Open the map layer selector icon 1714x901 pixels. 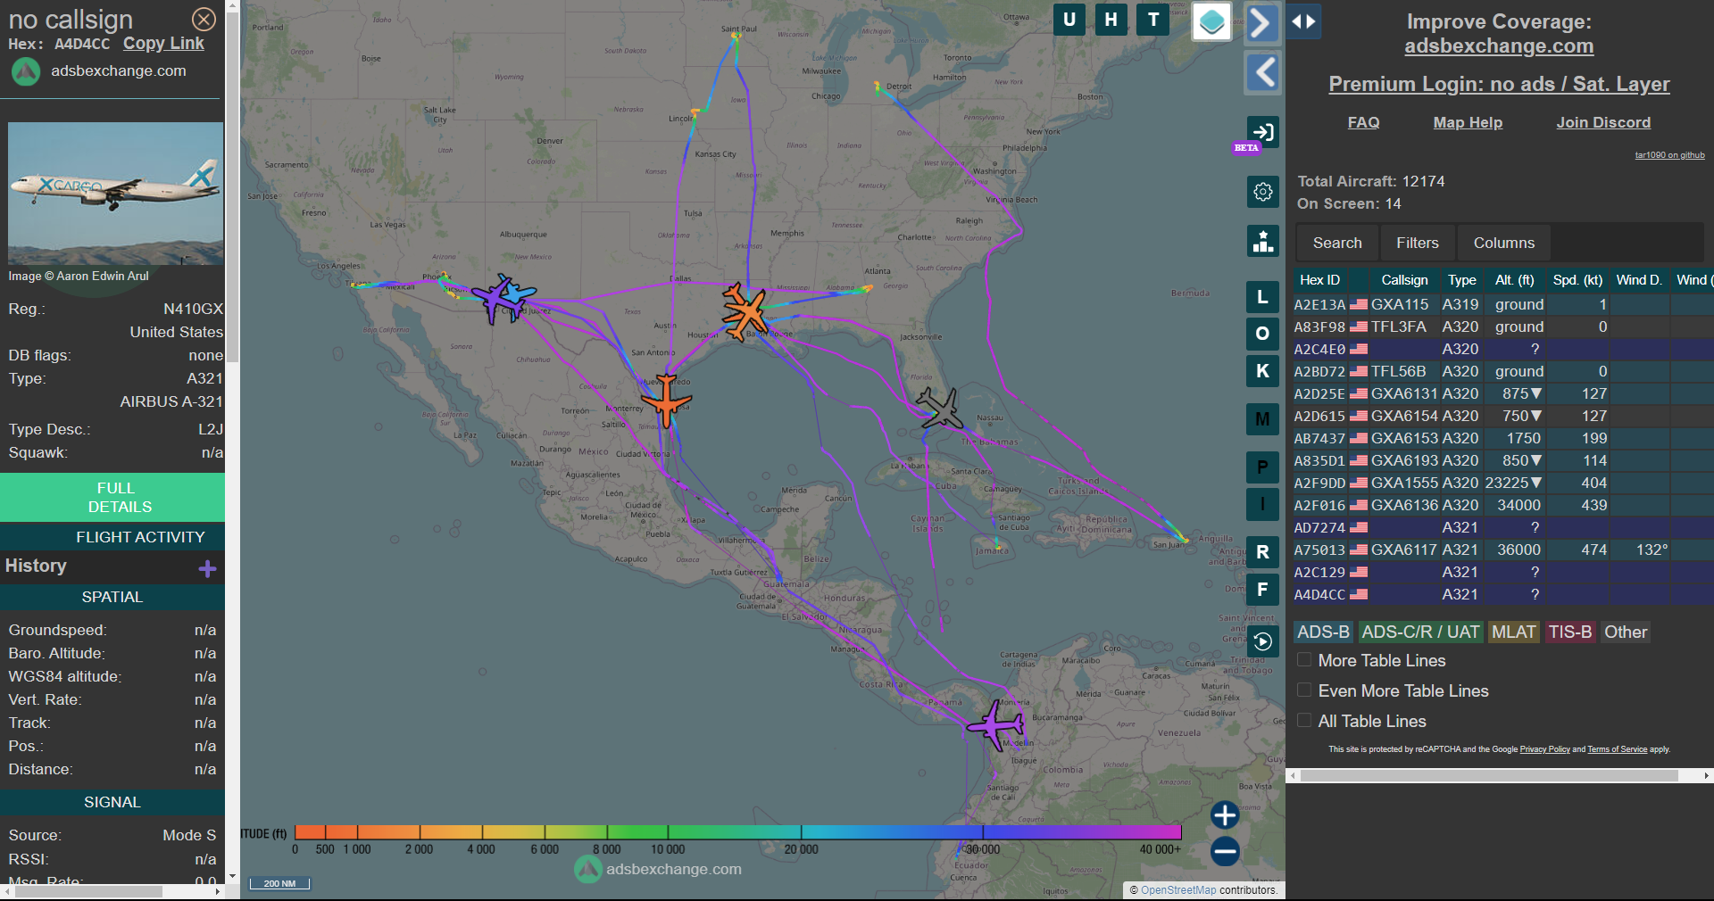click(x=1211, y=21)
